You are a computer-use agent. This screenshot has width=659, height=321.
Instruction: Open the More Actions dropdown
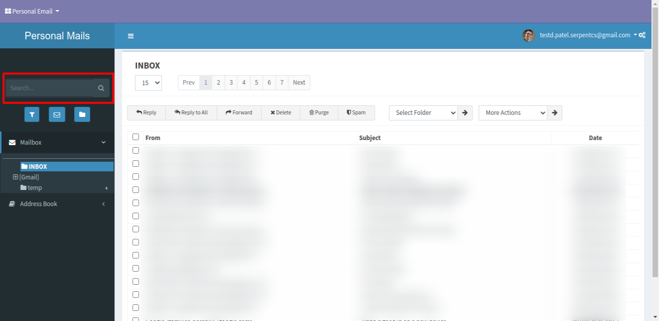coord(512,112)
